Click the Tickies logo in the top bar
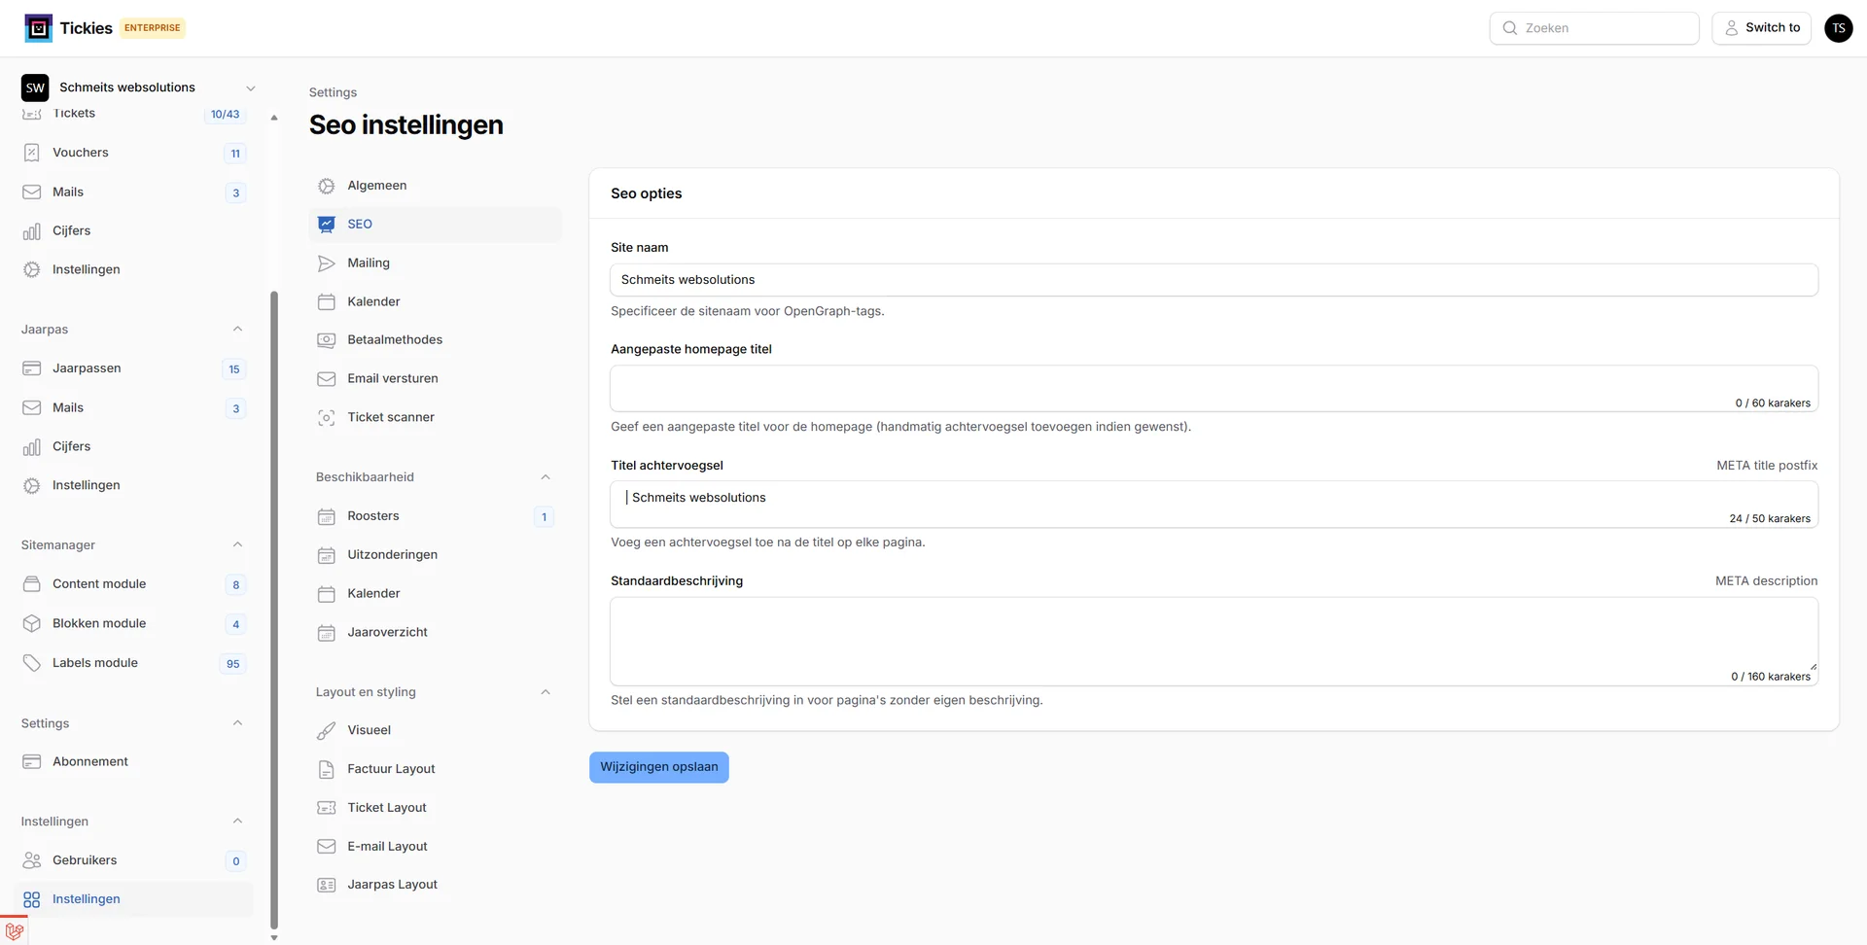This screenshot has width=1867, height=945. coord(39,27)
